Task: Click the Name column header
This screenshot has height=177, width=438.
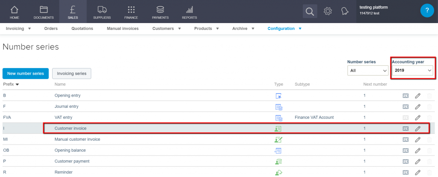Action: click(x=60, y=84)
